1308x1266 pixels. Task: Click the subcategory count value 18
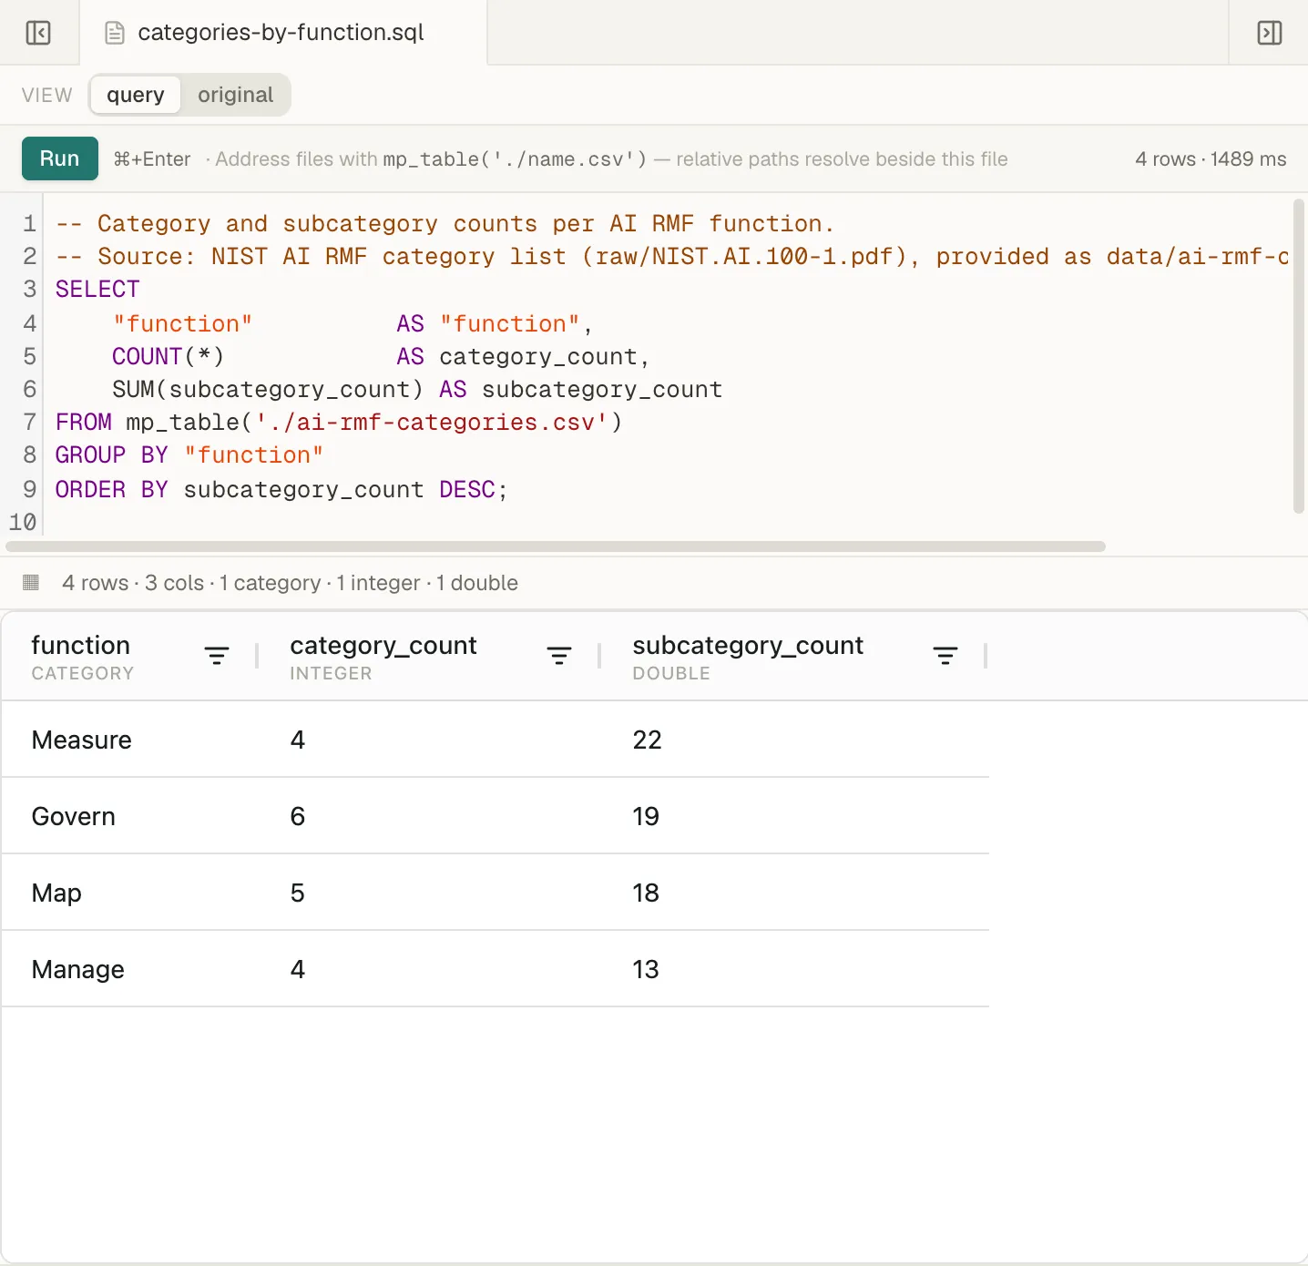click(646, 893)
